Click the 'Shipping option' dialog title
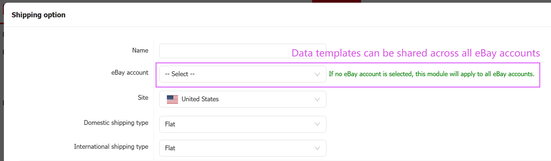Screen dimensions: 551x161 tap(39, 15)
